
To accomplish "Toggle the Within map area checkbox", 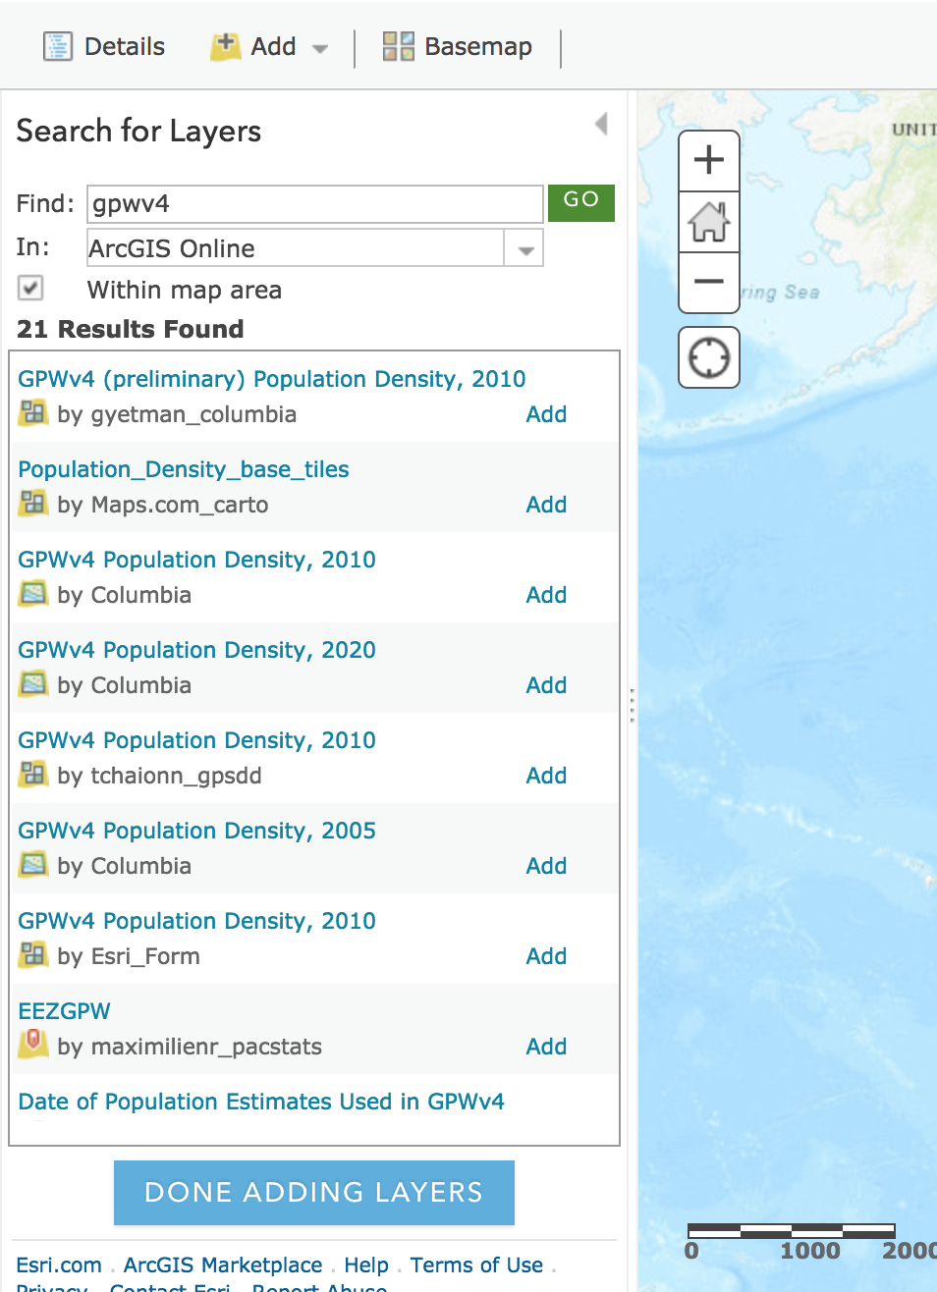I will coord(30,288).
